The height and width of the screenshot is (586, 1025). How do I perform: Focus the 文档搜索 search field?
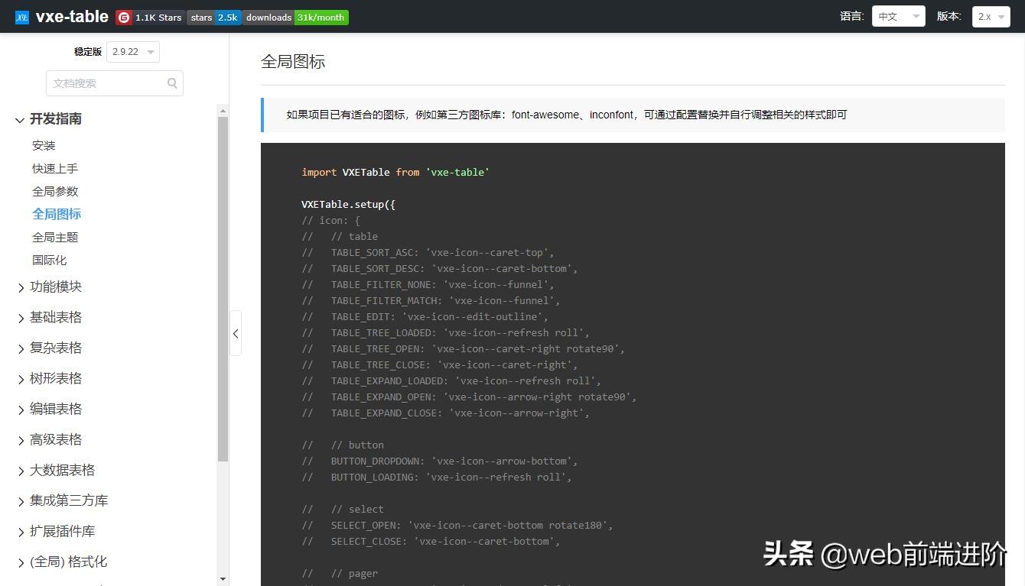tap(106, 83)
